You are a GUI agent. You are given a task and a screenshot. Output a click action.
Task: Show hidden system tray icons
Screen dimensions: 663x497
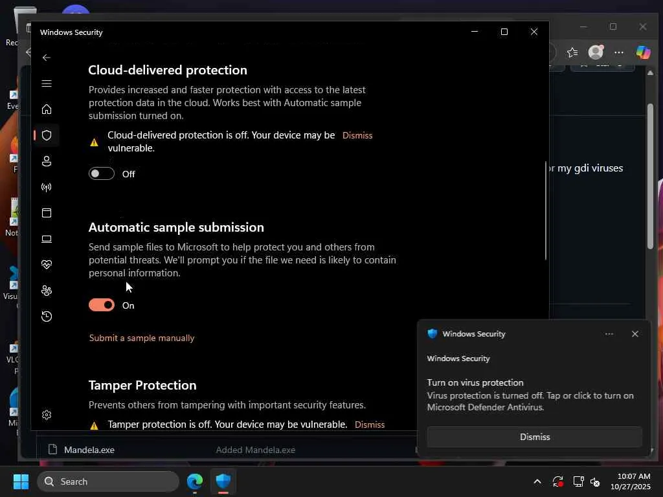click(537, 481)
